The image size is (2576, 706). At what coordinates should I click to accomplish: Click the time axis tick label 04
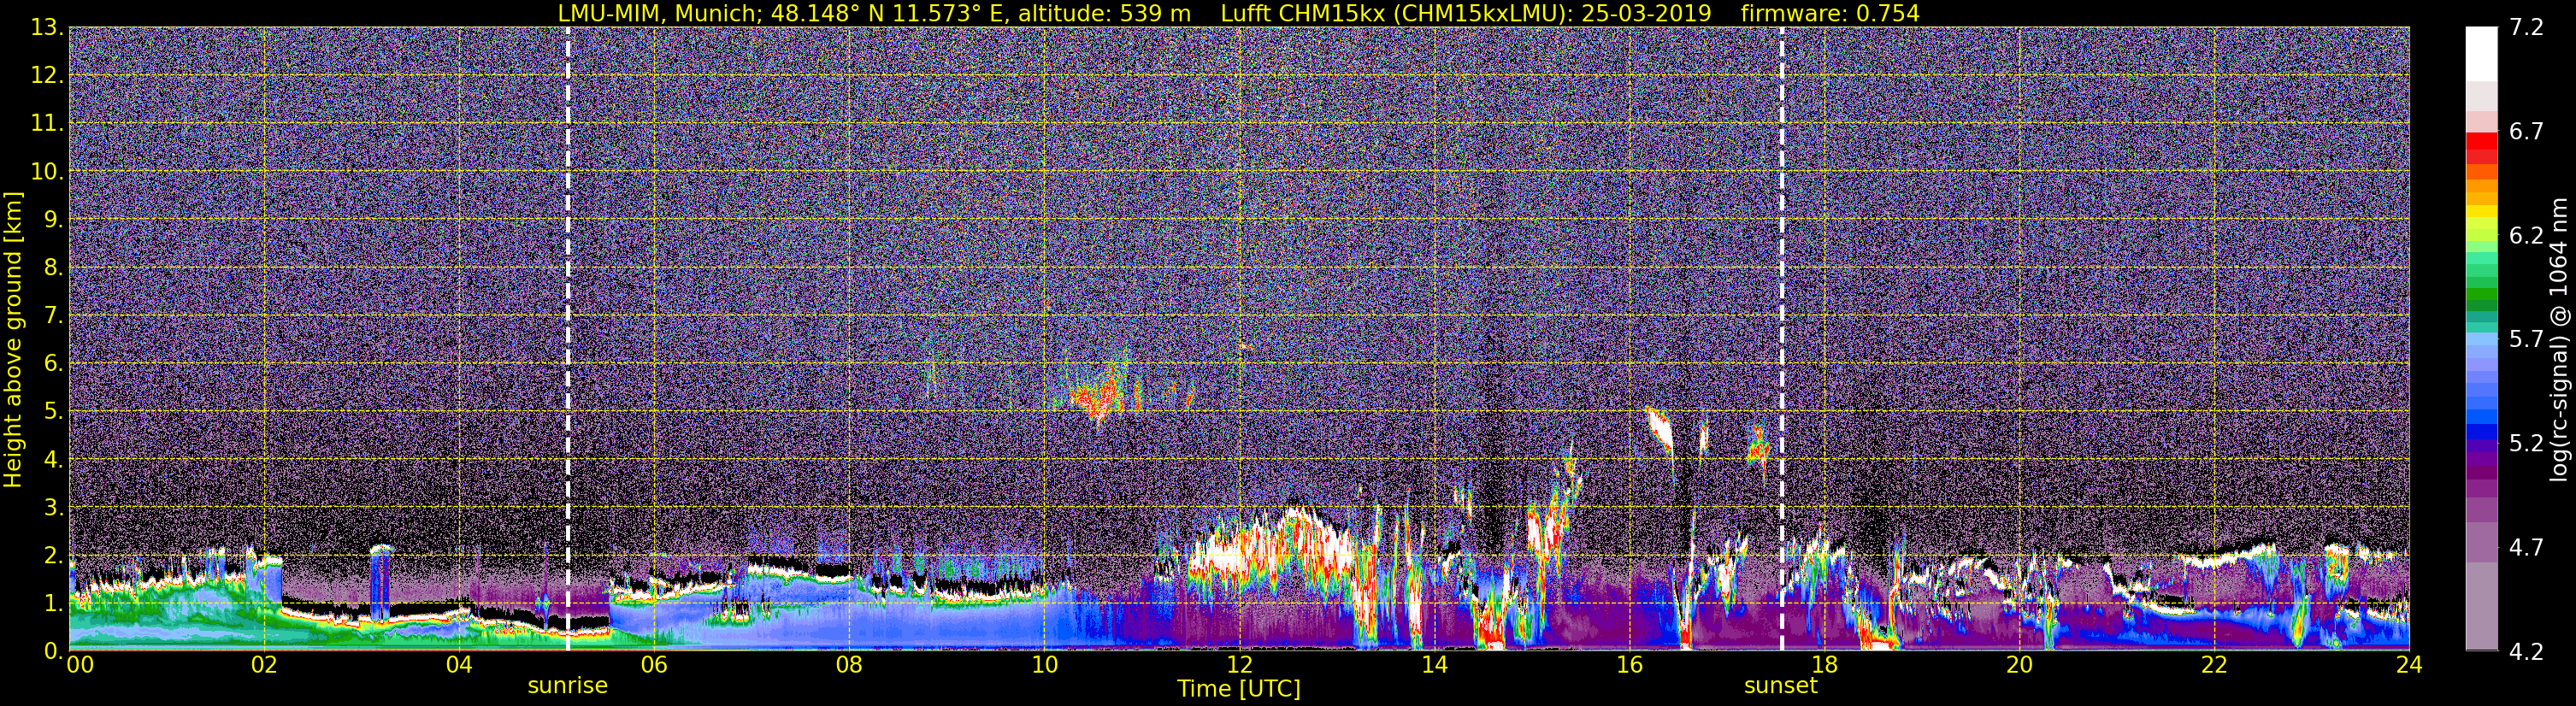tap(459, 666)
